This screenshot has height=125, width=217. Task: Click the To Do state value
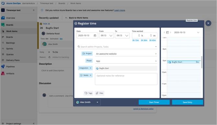[x=55, y=52]
